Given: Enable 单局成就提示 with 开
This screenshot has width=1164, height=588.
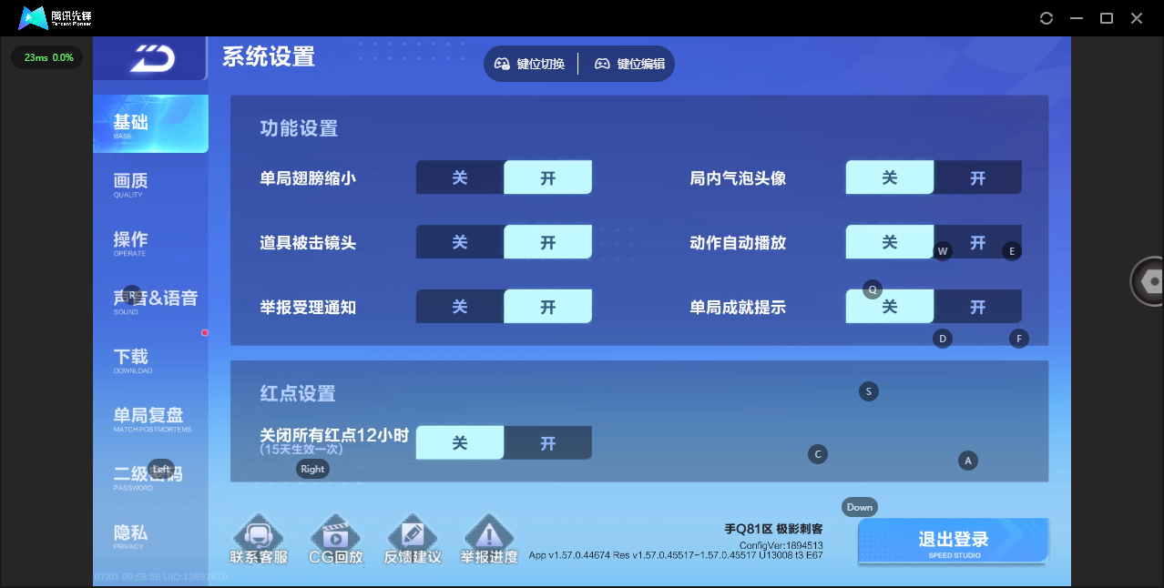Looking at the screenshot, I should pos(977,307).
